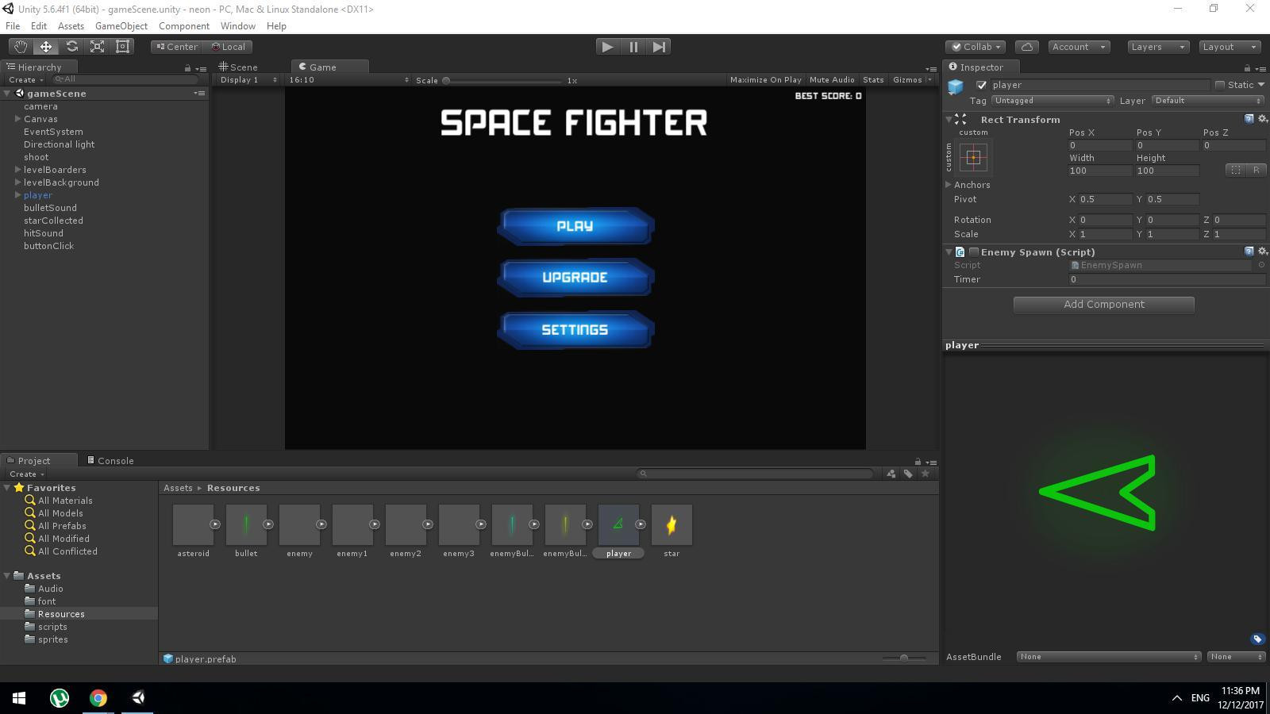This screenshot has height=714, width=1270.
Task: Select the Rect transform tool
Action: (121, 46)
